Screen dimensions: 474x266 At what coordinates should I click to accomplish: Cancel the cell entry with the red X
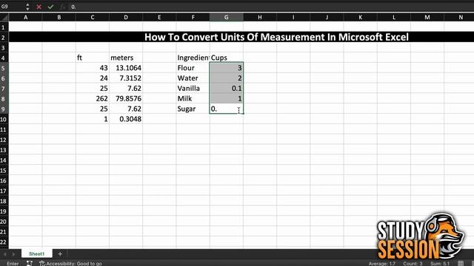pyautogui.click(x=39, y=7)
